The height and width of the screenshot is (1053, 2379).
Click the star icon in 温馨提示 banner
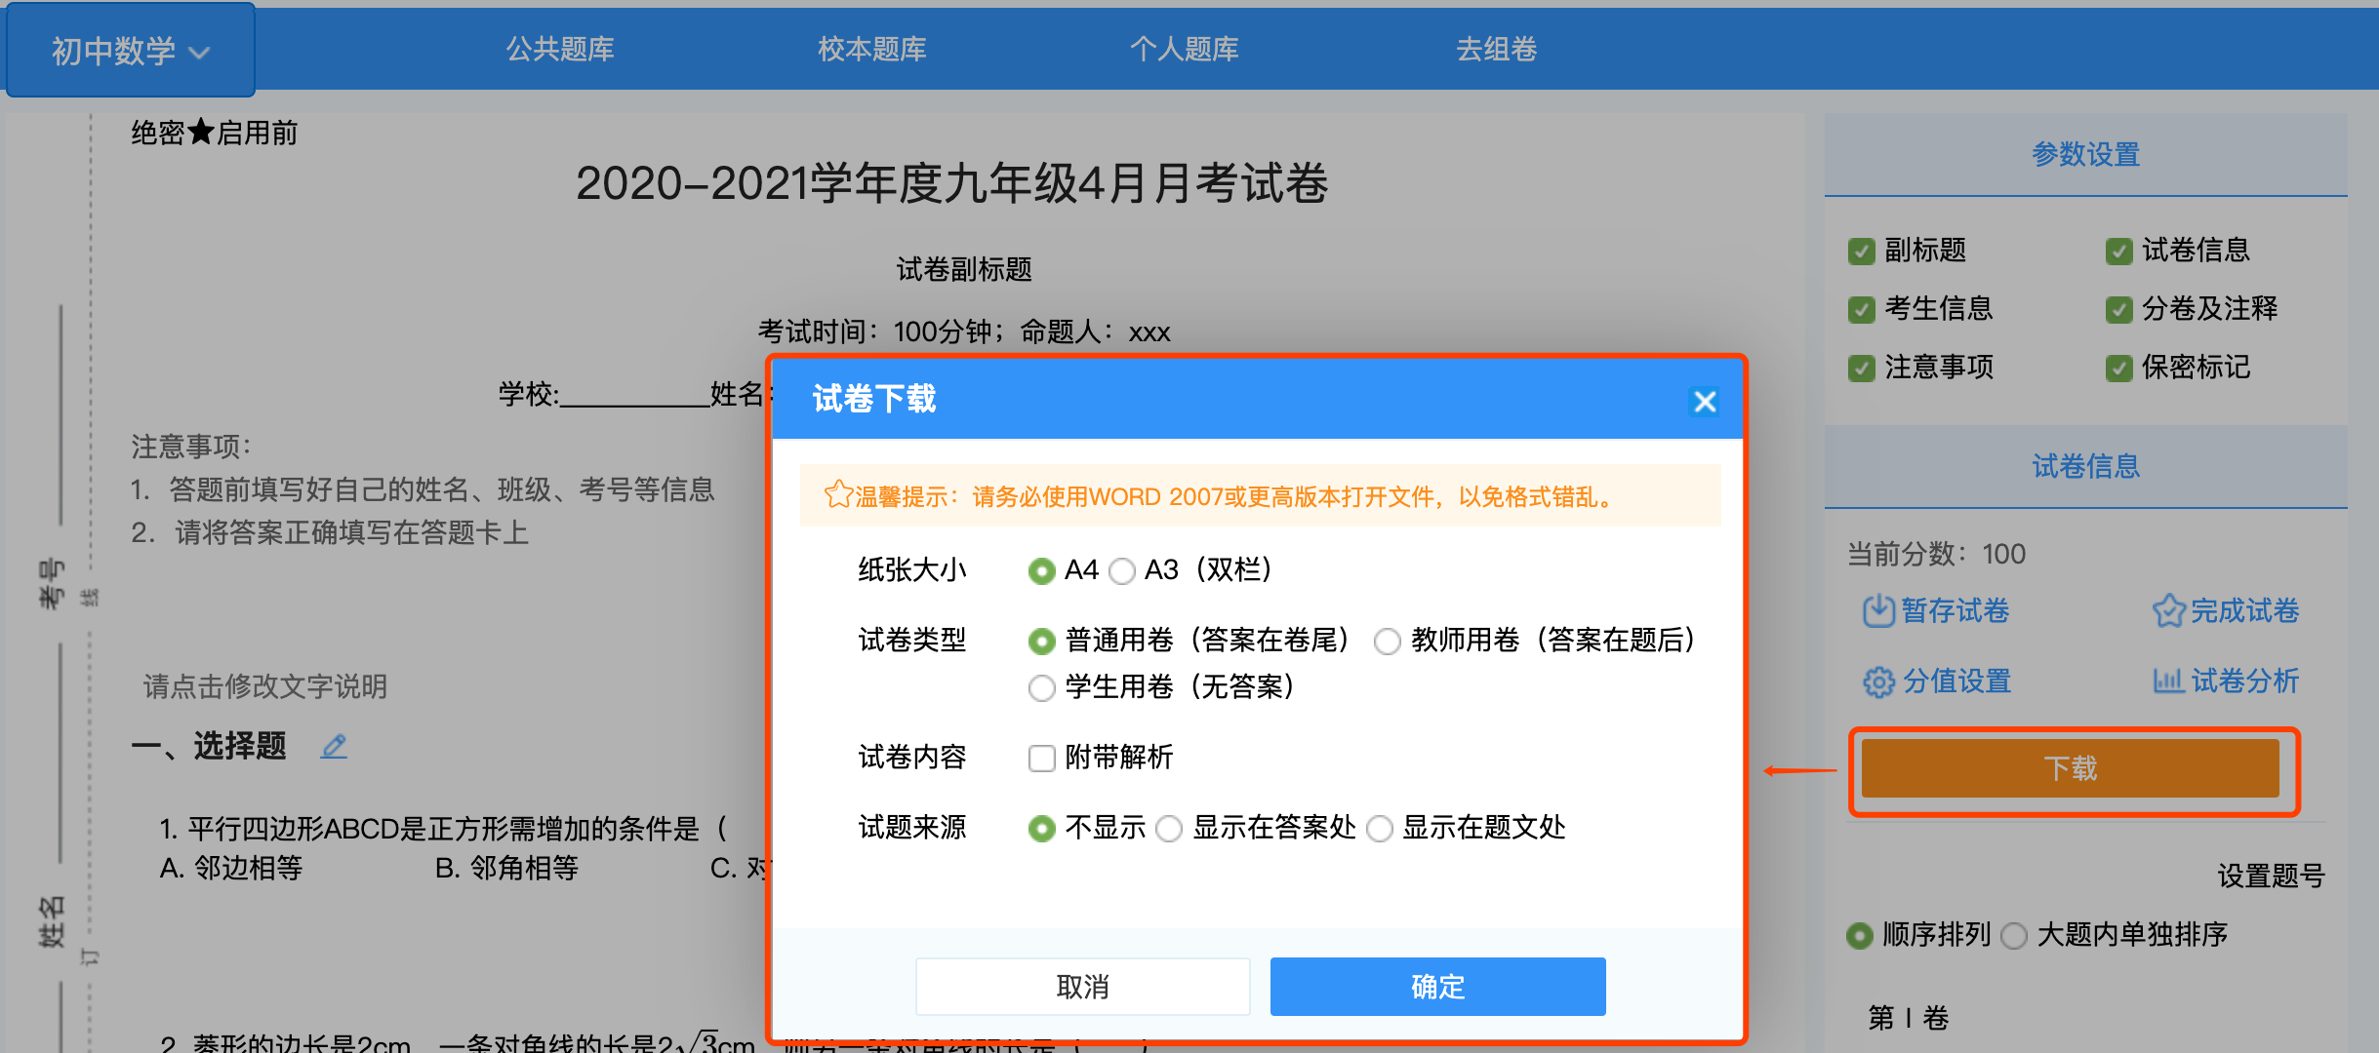(837, 495)
